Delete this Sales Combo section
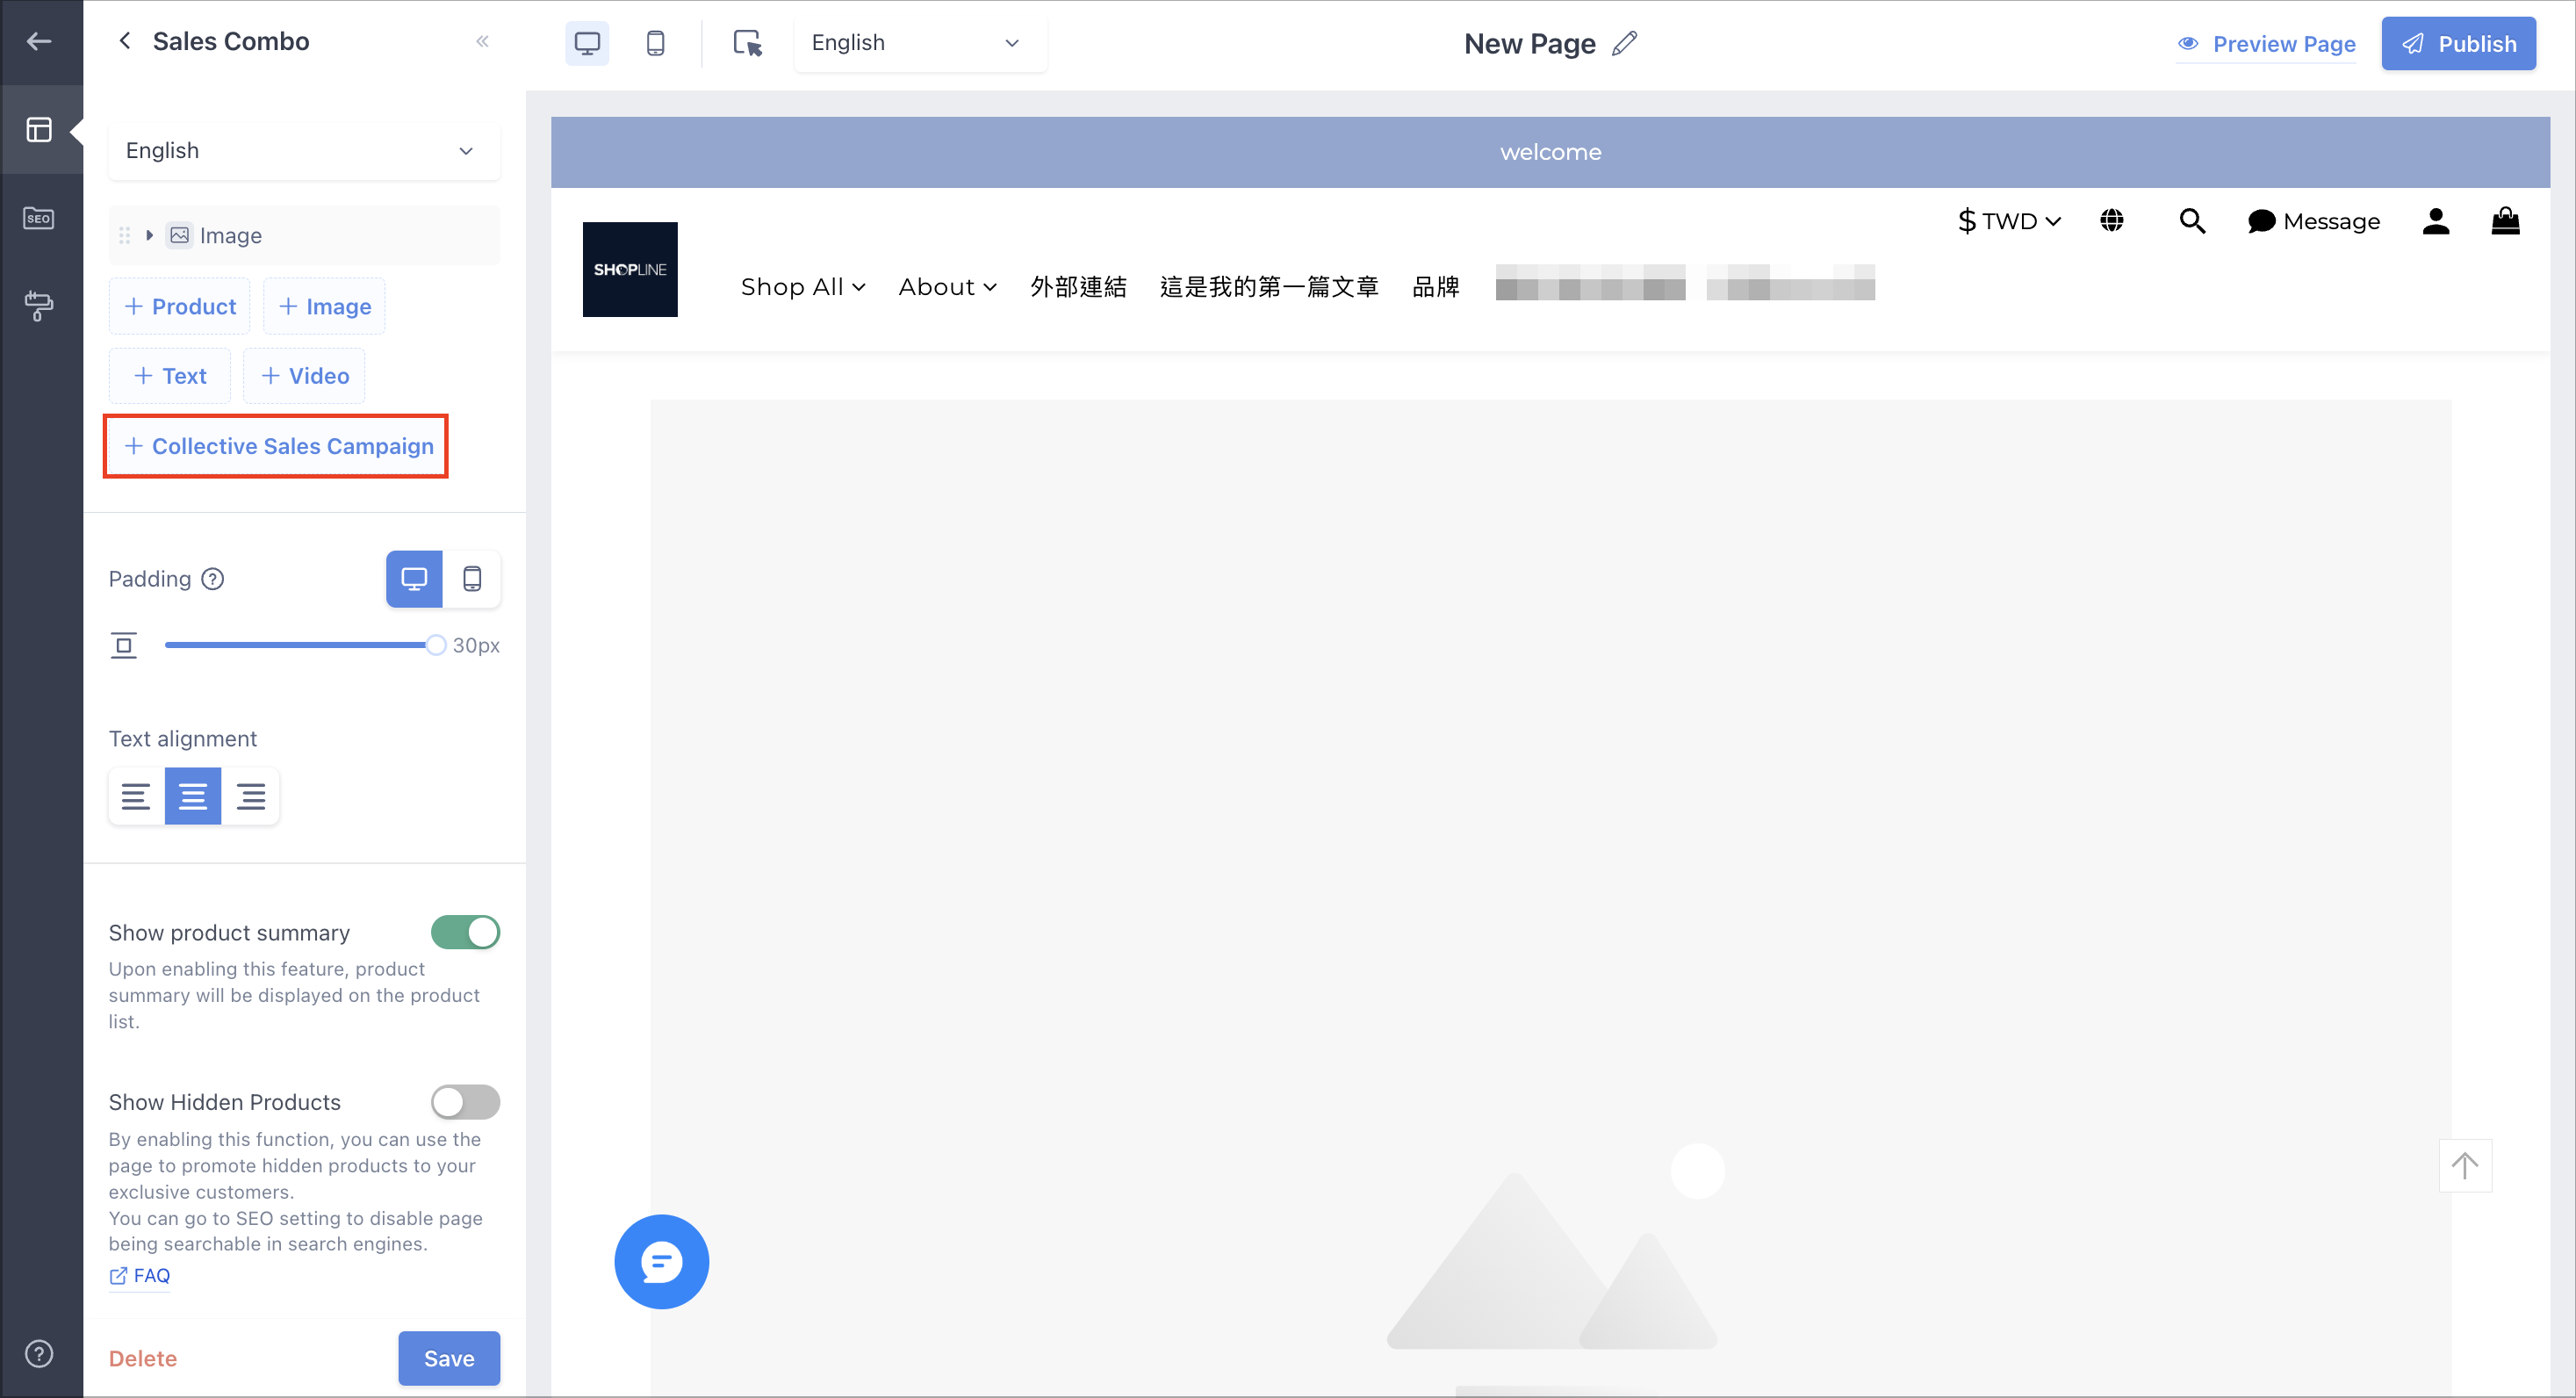Image resolution: width=2576 pixels, height=1398 pixels. (x=143, y=1358)
